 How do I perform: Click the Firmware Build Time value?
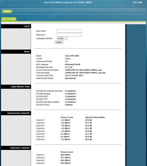(74, 75)
